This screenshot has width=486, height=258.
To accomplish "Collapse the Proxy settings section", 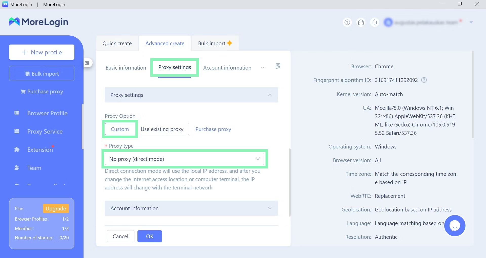I will pyautogui.click(x=270, y=95).
